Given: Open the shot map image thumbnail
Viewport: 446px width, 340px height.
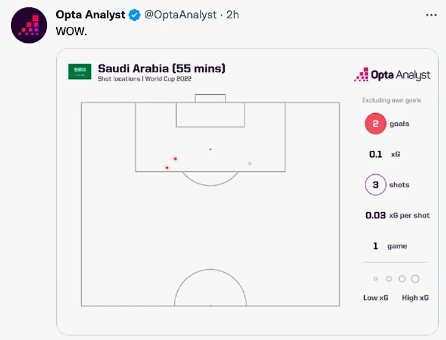Looking at the screenshot, I should pyautogui.click(x=247, y=191).
